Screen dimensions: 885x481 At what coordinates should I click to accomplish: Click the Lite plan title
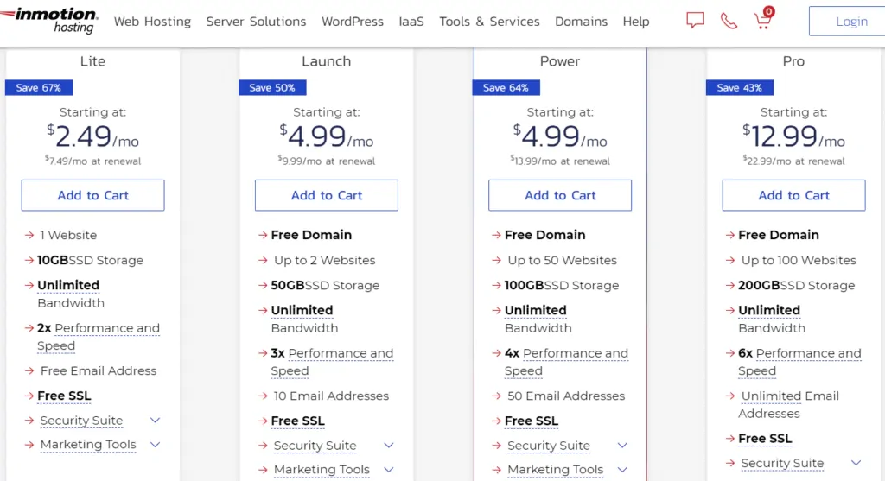[x=92, y=61]
